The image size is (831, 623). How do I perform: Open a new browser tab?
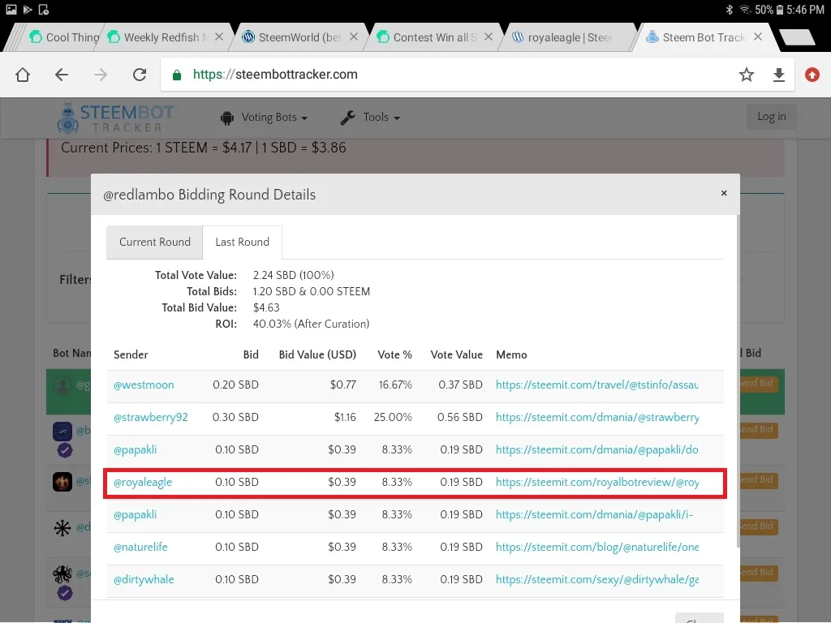797,37
